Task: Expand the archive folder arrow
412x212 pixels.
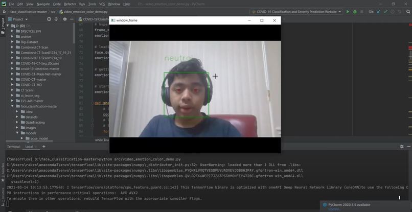Action: click(x=12, y=36)
